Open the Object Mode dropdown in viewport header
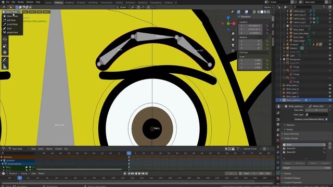 click(11, 12)
